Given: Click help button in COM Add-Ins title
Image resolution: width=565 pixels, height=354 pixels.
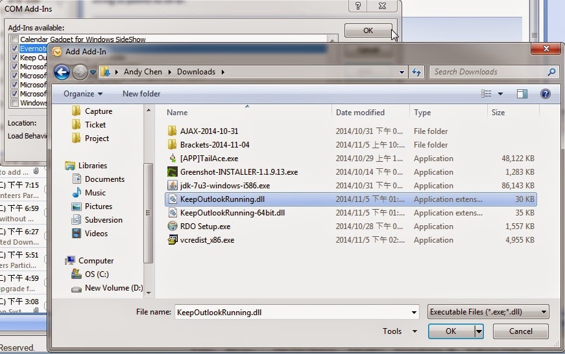Looking at the screenshot, I should tap(358, 6).
